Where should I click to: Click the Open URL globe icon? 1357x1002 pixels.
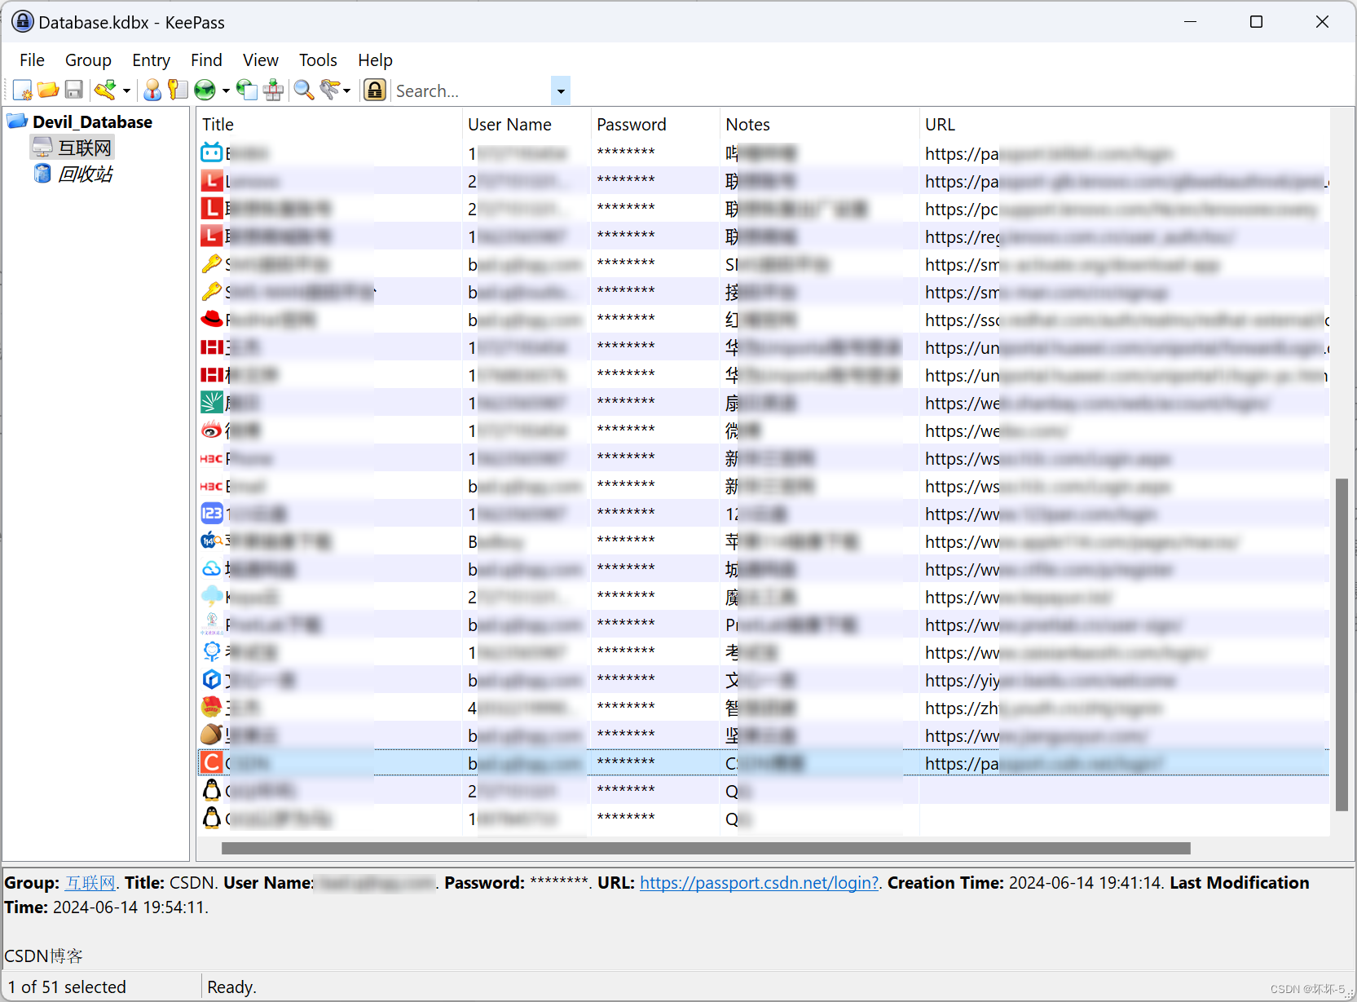point(205,90)
